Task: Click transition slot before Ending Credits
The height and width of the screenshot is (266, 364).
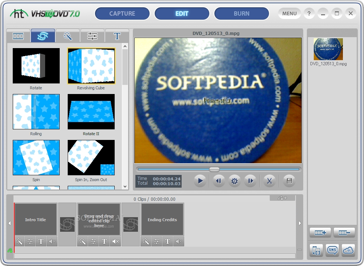Action: tap(131, 224)
